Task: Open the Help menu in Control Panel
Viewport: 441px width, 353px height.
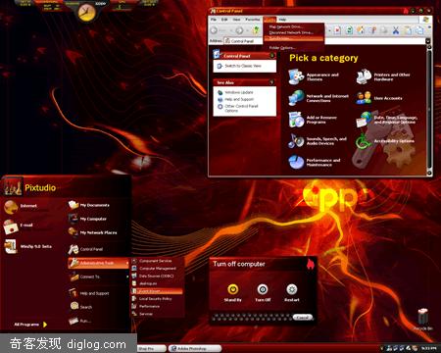Action: click(x=282, y=20)
